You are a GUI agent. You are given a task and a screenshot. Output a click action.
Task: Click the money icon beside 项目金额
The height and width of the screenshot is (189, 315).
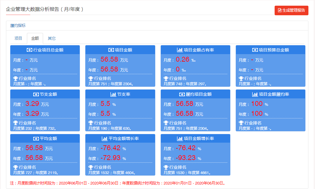[x=111, y=50]
